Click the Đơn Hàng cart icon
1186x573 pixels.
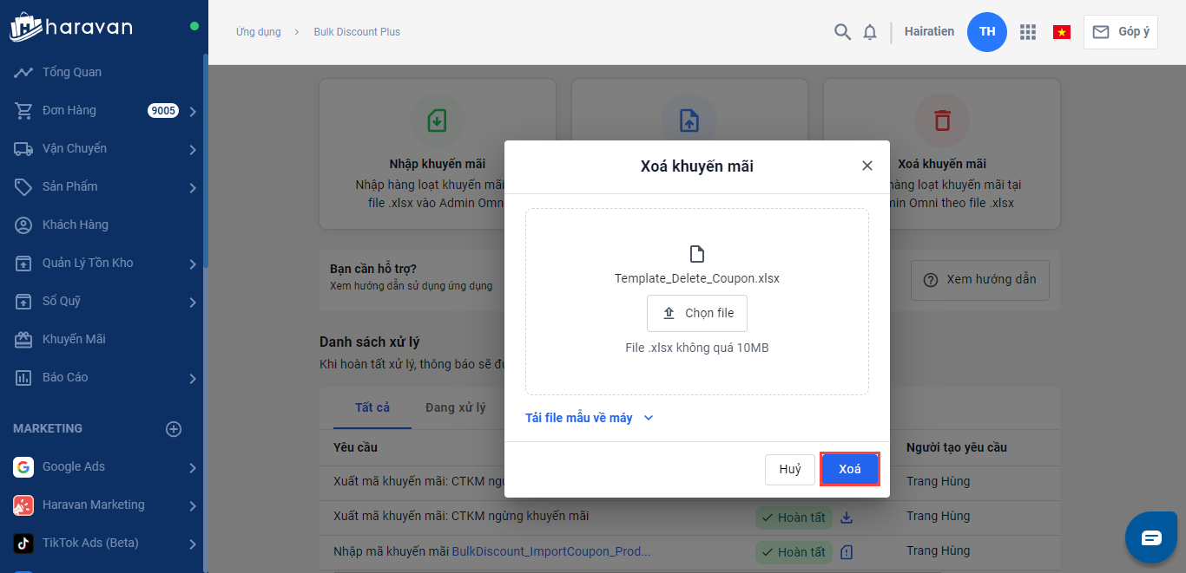pos(23,110)
